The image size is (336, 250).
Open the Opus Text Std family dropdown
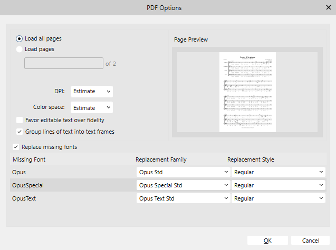point(183,198)
